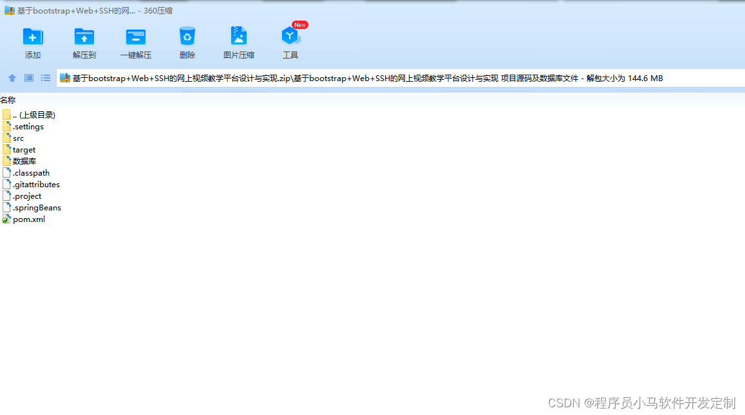The image size is (745, 415).
Task: Click the preview pane view icon
Action: (x=28, y=78)
